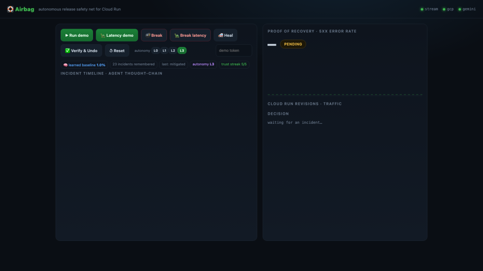Click the green stream status dot
Screen dimensions: 483x271
(422, 9)
